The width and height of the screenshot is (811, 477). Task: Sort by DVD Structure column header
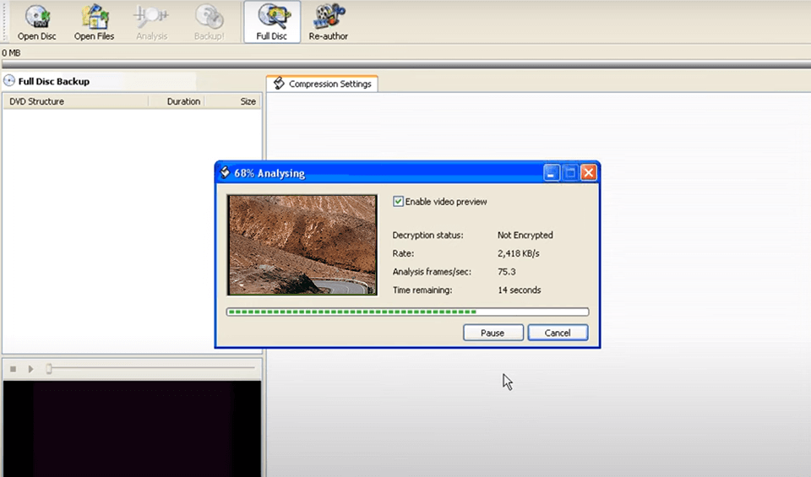tap(74, 101)
